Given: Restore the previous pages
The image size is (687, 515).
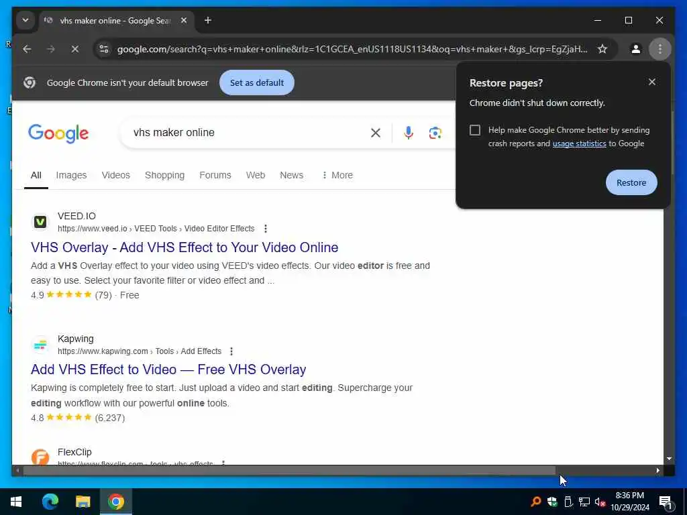Looking at the screenshot, I should pos(631,182).
